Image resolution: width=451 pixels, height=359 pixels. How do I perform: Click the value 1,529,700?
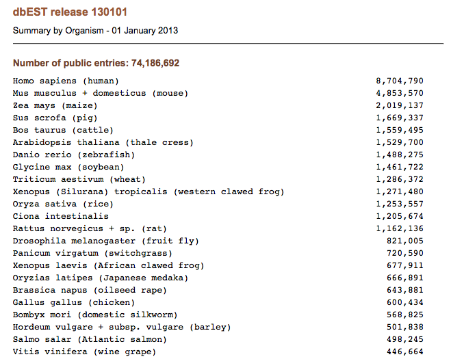(x=400, y=142)
